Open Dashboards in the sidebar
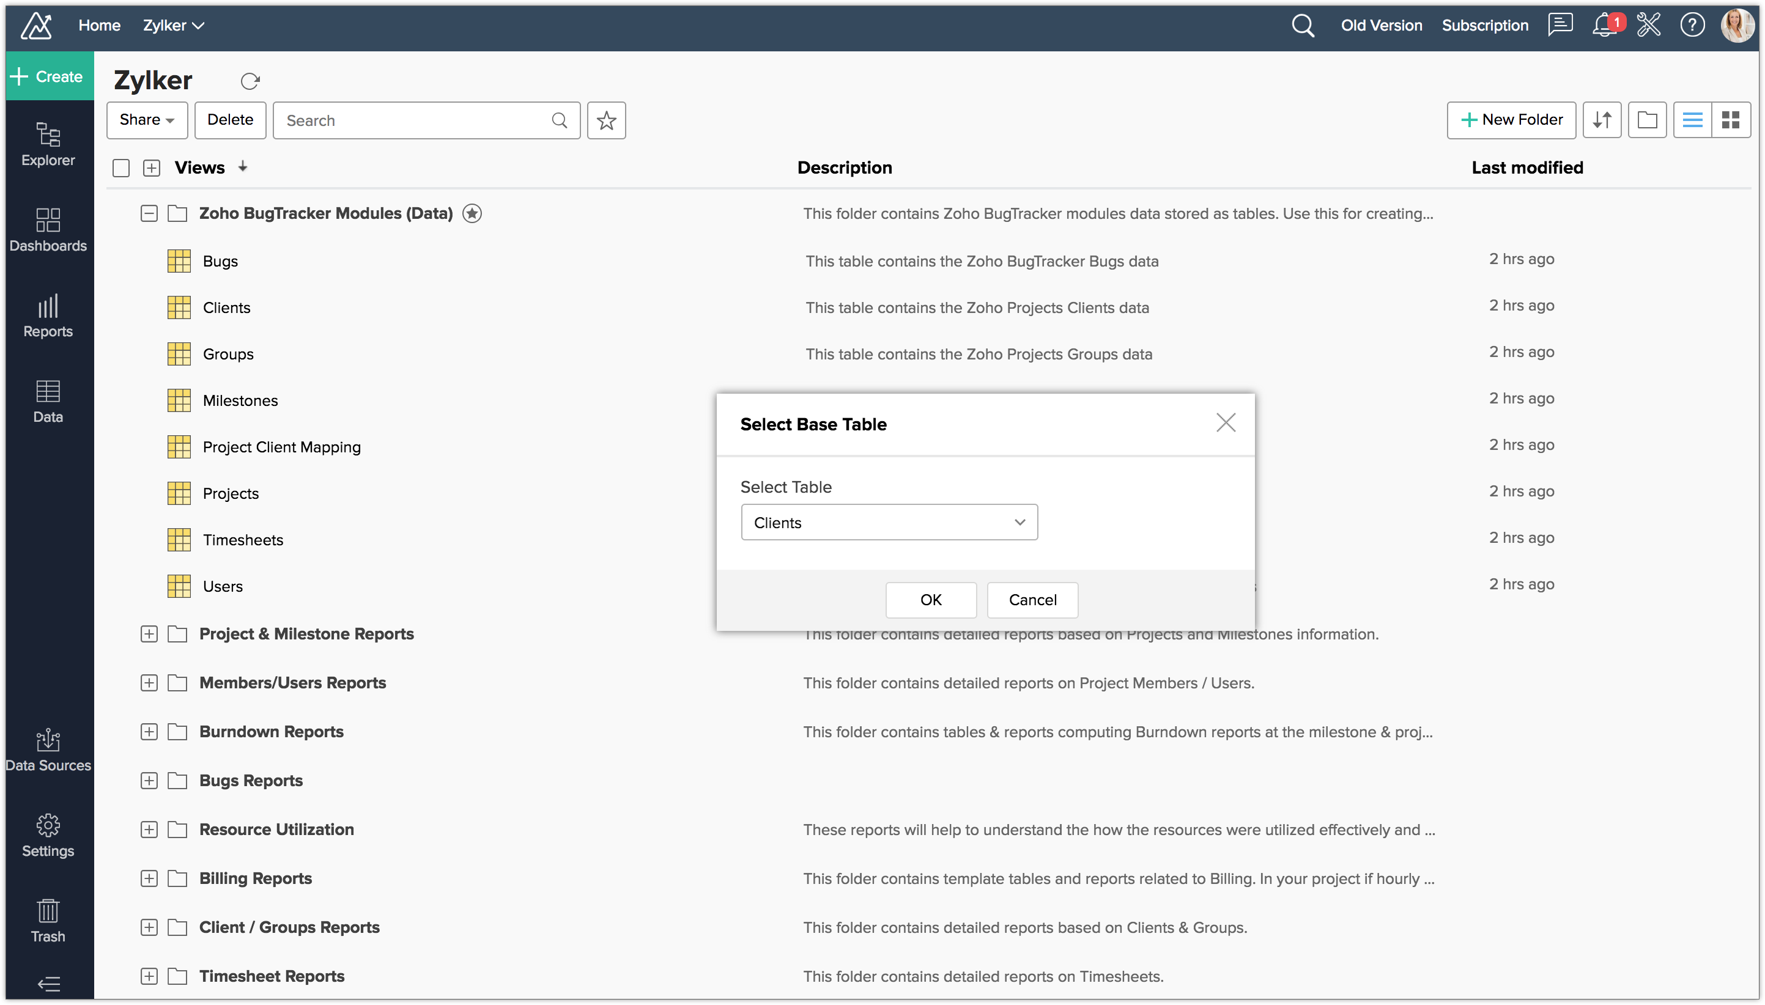The image size is (1765, 1005). 48,230
